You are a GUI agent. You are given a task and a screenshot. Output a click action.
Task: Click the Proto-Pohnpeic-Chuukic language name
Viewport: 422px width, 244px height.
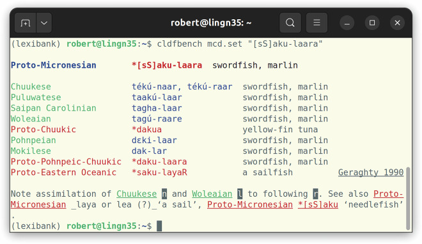[x=66, y=162]
